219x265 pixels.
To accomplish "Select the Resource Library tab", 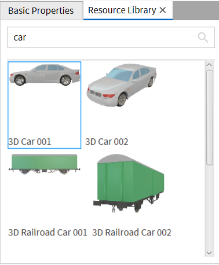I will point(122,10).
